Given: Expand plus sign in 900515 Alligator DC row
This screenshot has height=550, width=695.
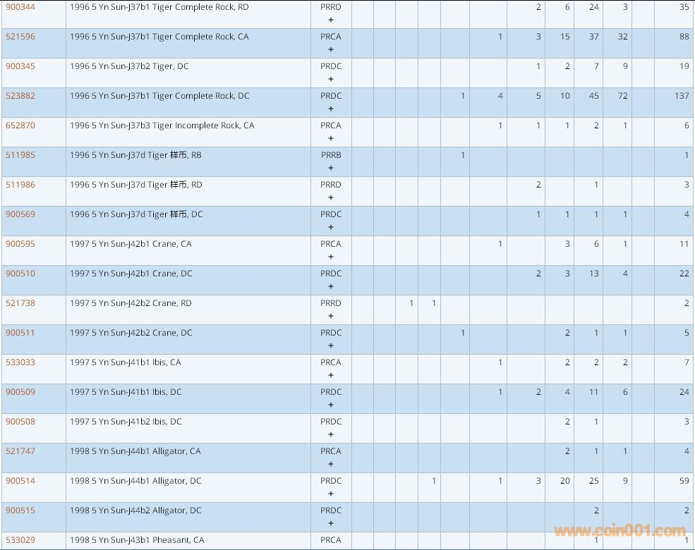Looking at the screenshot, I should tap(331, 523).
